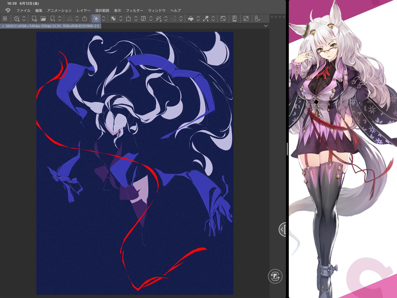Click the smartphone device icon
Screen dimensions: 397x298
point(235,19)
